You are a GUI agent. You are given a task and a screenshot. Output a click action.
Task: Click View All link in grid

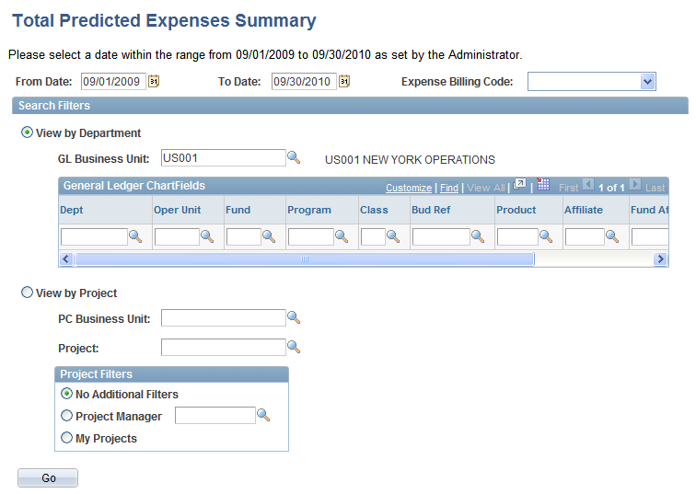(486, 188)
